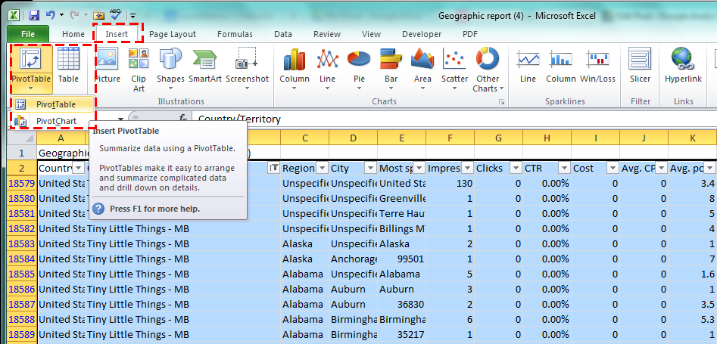Expand the Name Box dropdown arrow

click(120, 119)
